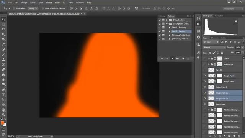This screenshot has width=245, height=138.
Task: Select the Eyedropper tool
Action: tap(3, 44)
